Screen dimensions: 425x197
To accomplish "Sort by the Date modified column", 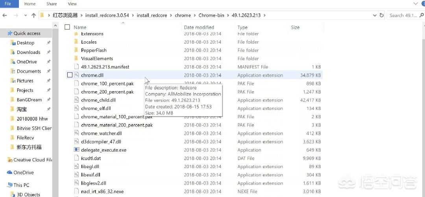I will coord(199,27).
